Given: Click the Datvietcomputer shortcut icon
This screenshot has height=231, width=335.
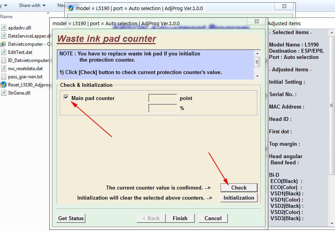Looking at the screenshot, I should coord(3,44).
